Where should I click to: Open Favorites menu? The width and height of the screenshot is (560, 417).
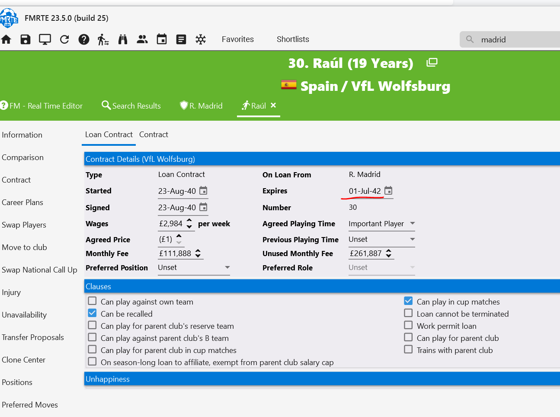tap(238, 39)
